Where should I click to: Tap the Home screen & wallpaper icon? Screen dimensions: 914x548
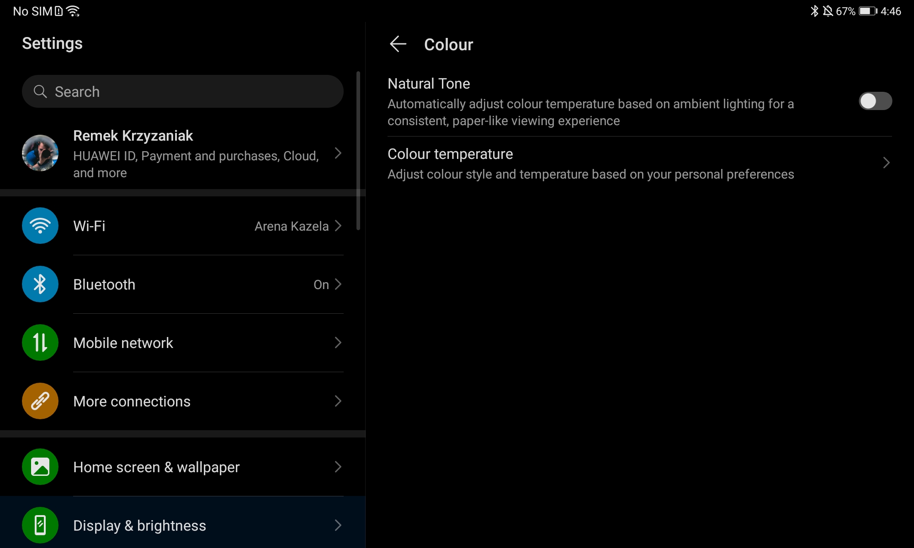pos(40,467)
